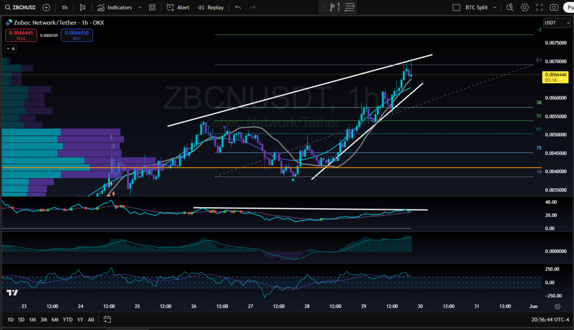This screenshot has width=574, height=330.
Task: Click the bottom pane scale value 250.00
Action: (552, 269)
